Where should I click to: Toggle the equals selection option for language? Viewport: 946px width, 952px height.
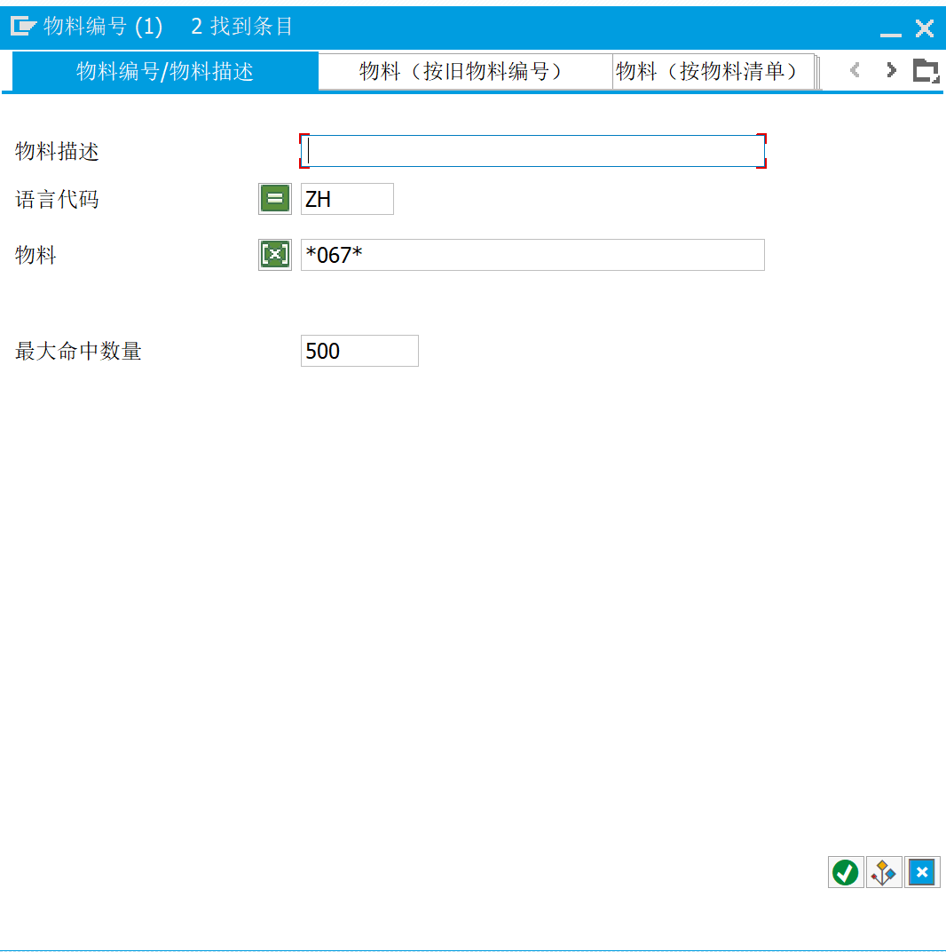pos(274,198)
